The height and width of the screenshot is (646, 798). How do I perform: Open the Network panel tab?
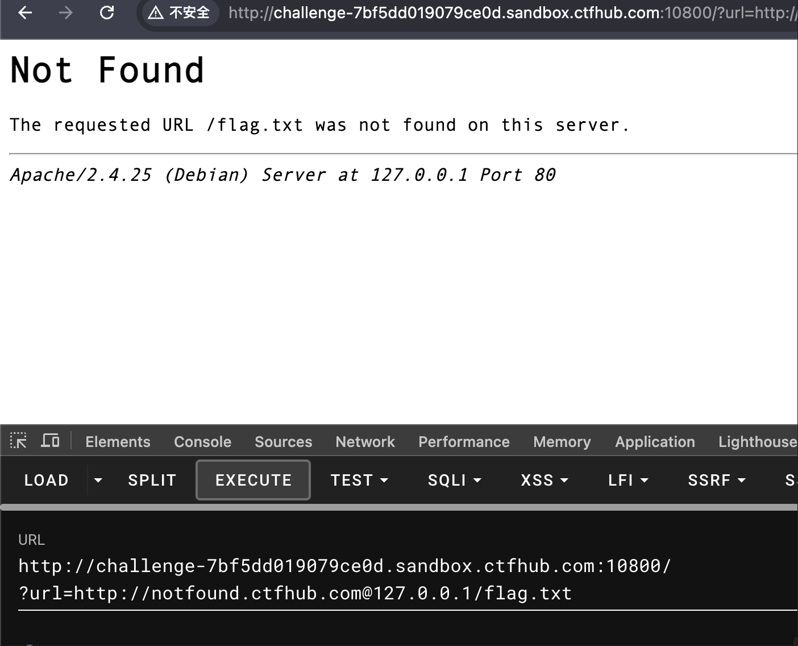365,442
